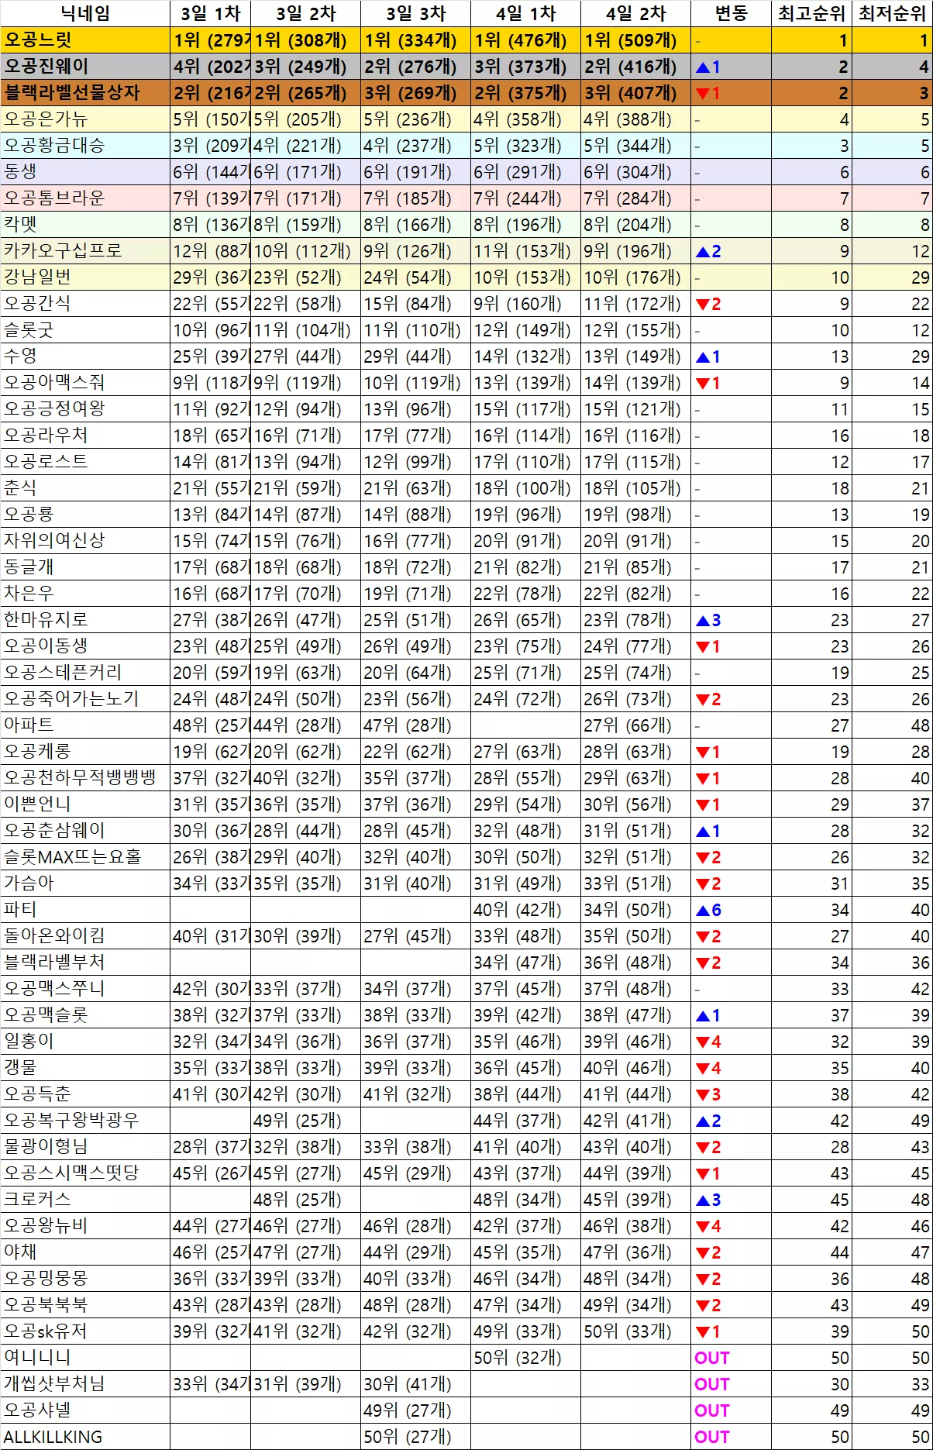Click the gold 오공느릿 nickname cell
This screenshot has width=933, height=1450.
coord(85,40)
